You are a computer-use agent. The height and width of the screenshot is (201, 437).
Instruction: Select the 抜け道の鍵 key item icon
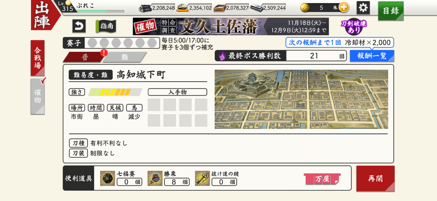pyautogui.click(x=202, y=178)
